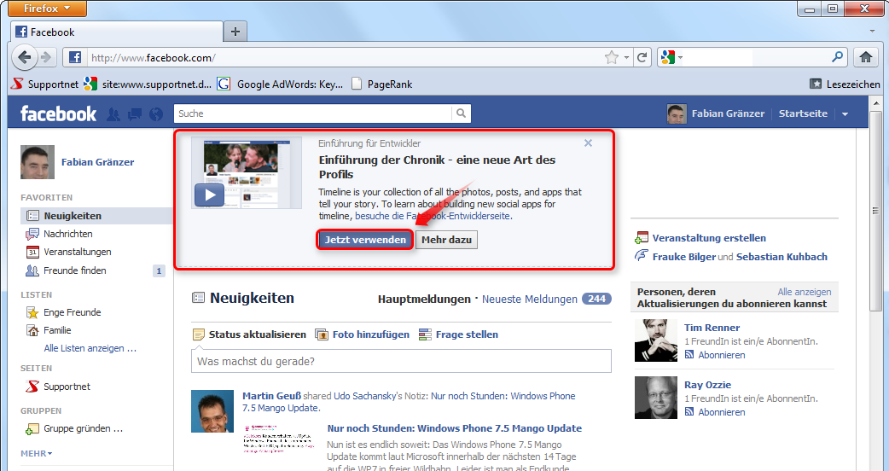Open Martin Geuß profile link

pyautogui.click(x=271, y=396)
